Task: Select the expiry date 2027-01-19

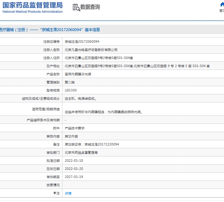Action: pyautogui.click(x=74, y=177)
